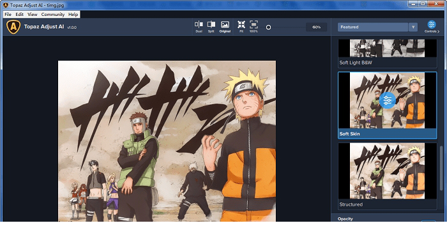Open the View menu
This screenshot has height=230, width=447.
tap(32, 14)
